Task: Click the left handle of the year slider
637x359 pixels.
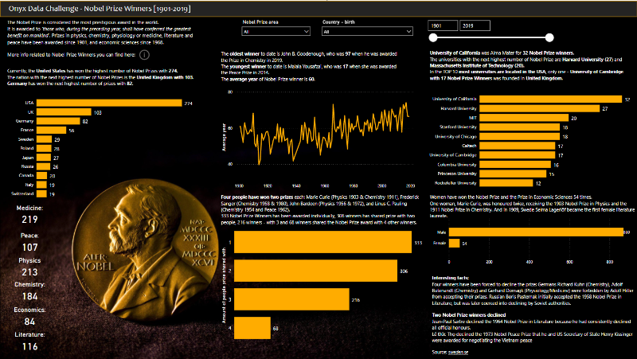Action: (x=434, y=37)
